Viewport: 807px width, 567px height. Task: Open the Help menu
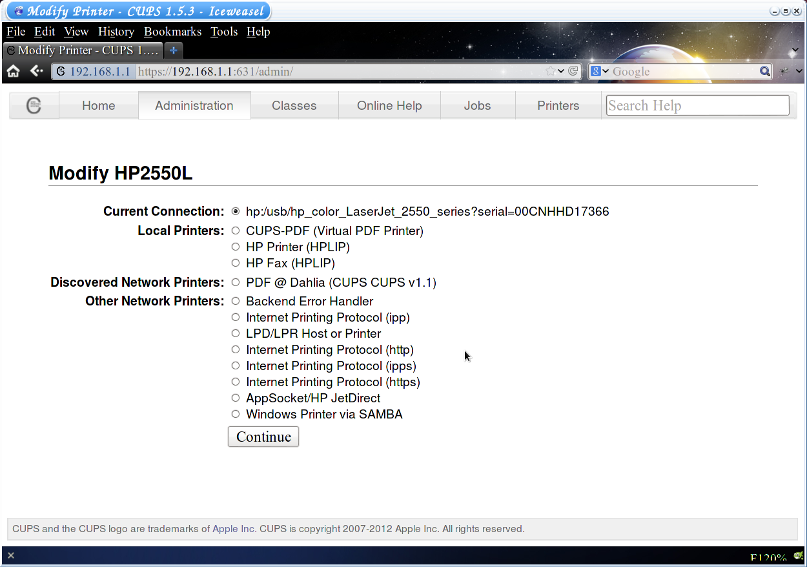pos(258,32)
